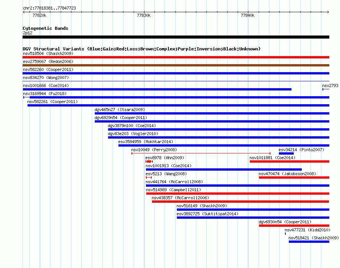
Task: Click the blue bar under nsv518421
Action: click(309, 242)
